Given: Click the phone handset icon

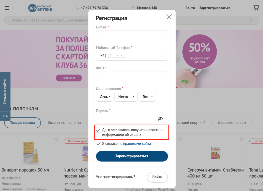Looking at the screenshot, I should click(x=78, y=8).
